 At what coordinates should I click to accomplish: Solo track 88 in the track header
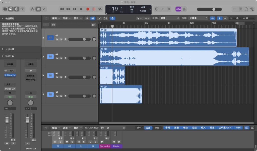tap(61, 58)
